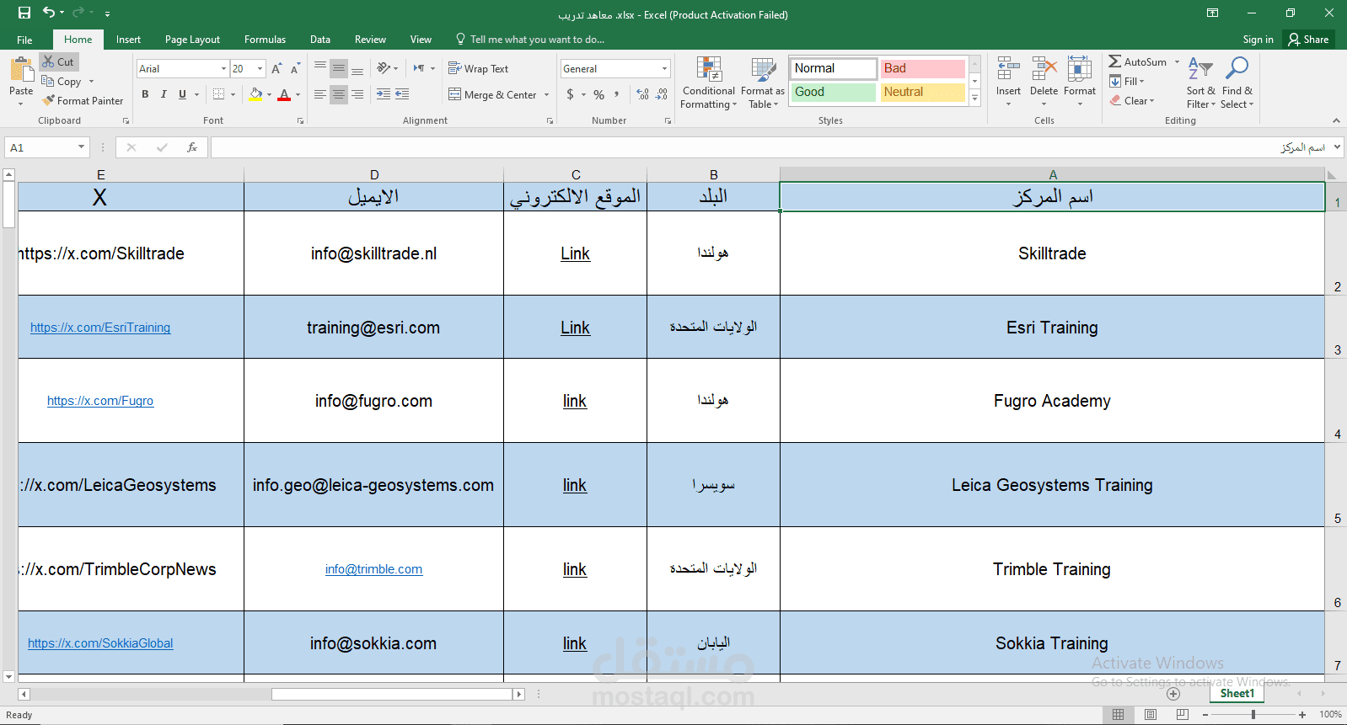The image size is (1347, 725).
Task: Open the Name Box A1 dropdown
Action: pos(81,147)
